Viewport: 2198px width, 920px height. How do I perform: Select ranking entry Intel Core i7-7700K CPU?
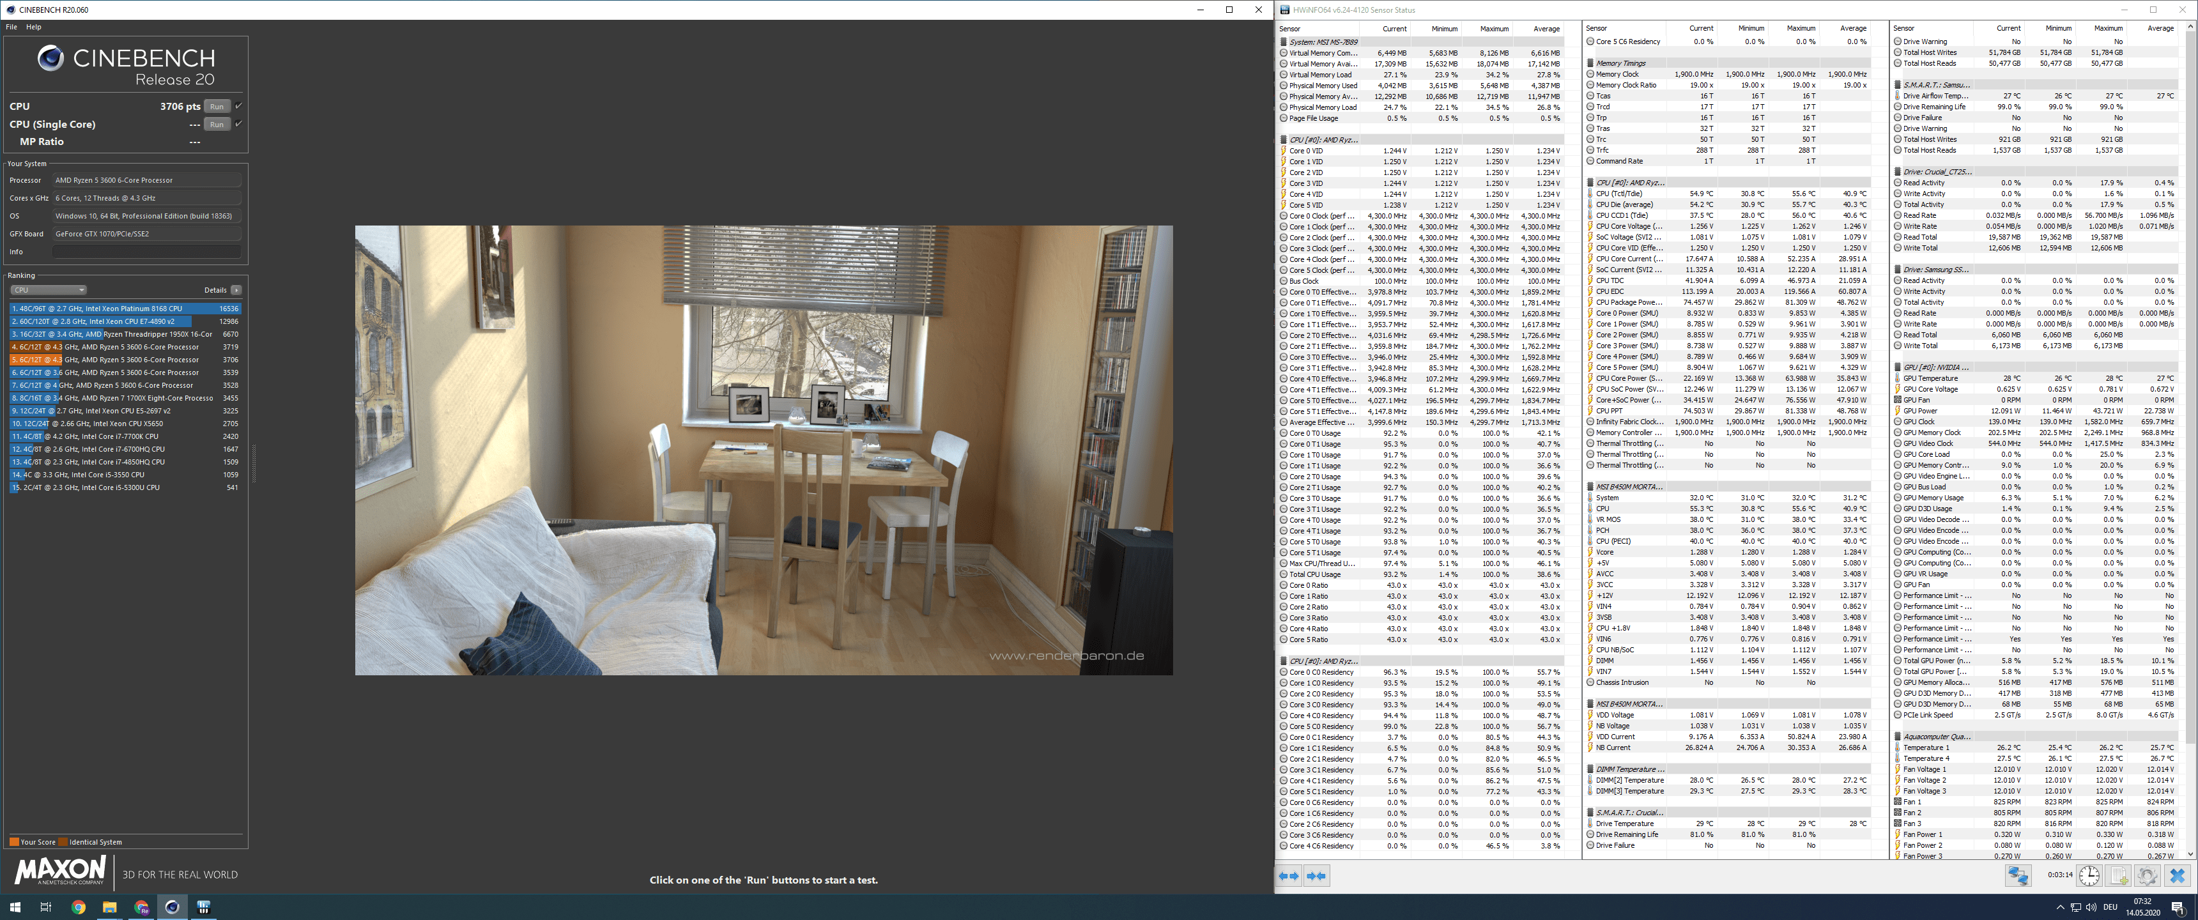(x=125, y=436)
